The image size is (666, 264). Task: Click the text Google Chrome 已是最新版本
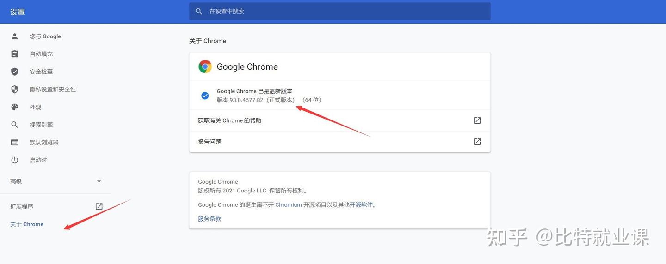(254, 91)
